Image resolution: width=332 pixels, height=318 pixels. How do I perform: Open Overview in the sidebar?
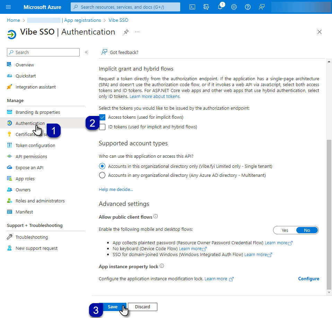pyautogui.click(x=25, y=65)
